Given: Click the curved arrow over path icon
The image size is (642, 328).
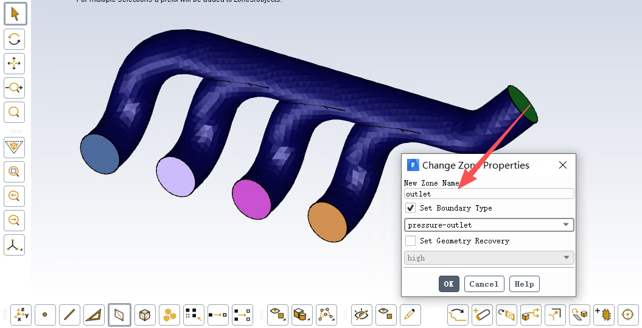Looking at the screenshot, I should [x=458, y=315].
